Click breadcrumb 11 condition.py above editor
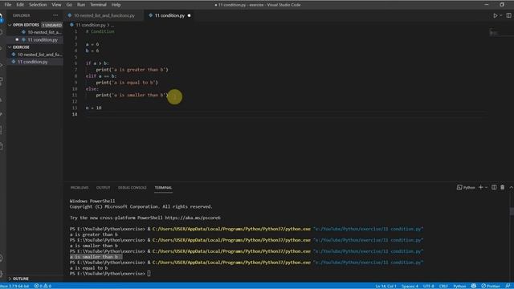Image resolution: width=514 pixels, height=289 pixels. 91,25
